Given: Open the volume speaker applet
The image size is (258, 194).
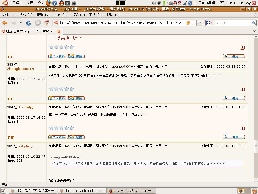Looking at the screenshot, I should 154,3.
